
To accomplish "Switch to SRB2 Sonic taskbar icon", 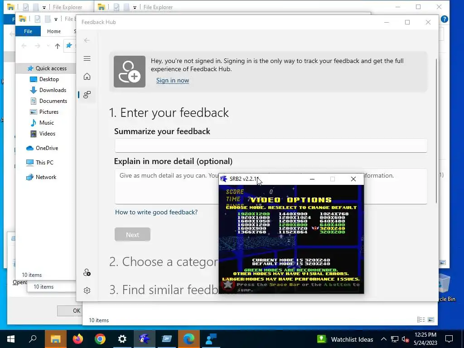I will (145, 339).
